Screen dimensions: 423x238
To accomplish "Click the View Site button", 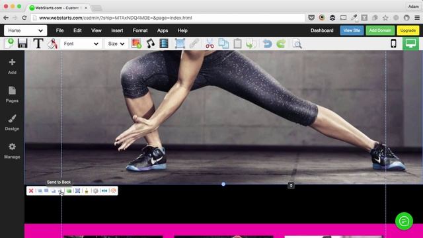I will click(352, 30).
